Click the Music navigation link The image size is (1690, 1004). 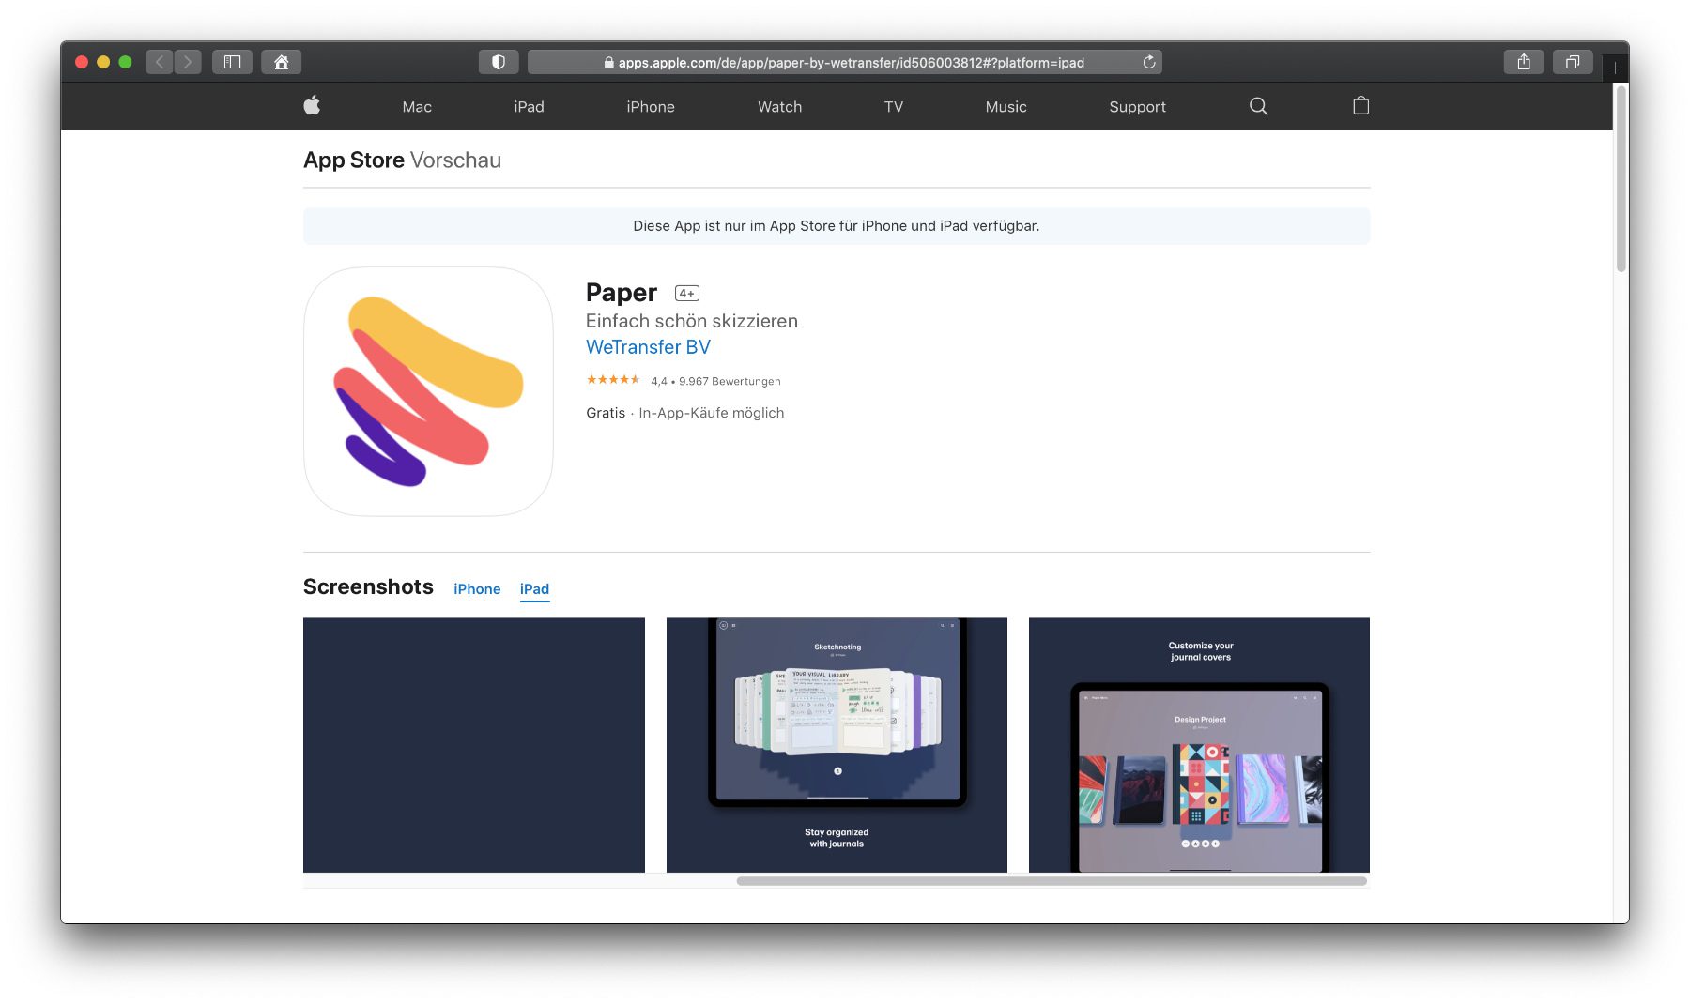(1006, 107)
